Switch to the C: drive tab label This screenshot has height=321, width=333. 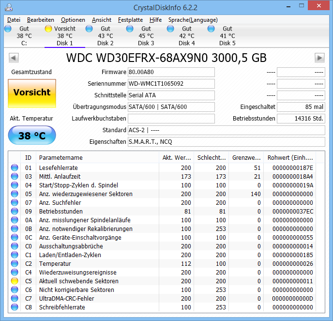[x=24, y=43]
